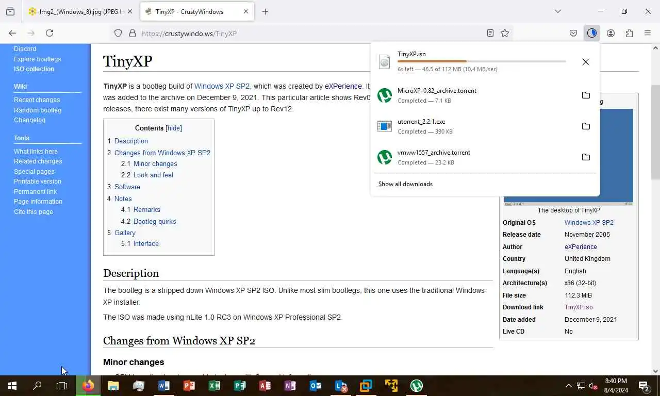The image size is (660, 396).
Task: Launch PowerPoint from the taskbar
Action: click(x=189, y=386)
